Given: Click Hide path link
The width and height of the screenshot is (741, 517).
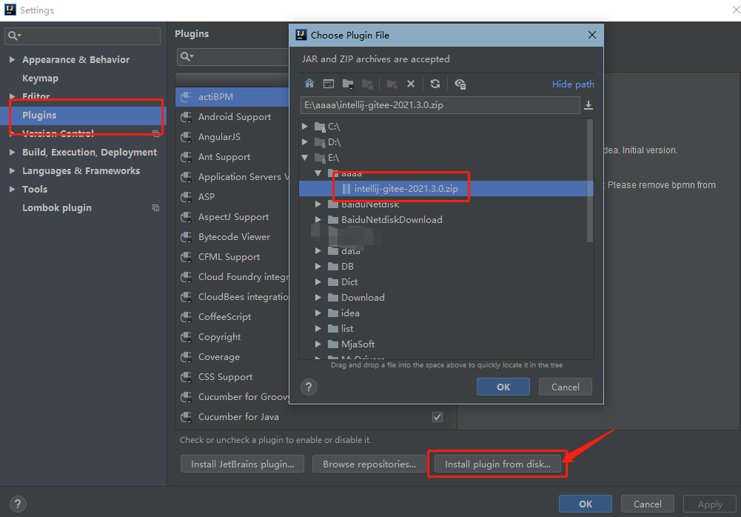Looking at the screenshot, I should pyautogui.click(x=573, y=84).
